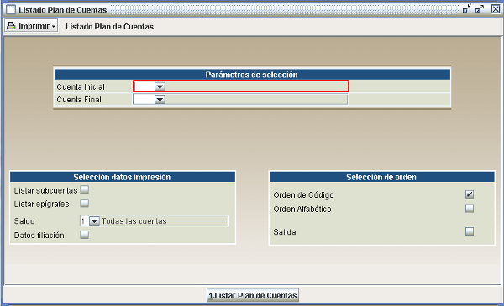Click the Saldo label
The width and height of the screenshot is (504, 306).
(24, 221)
